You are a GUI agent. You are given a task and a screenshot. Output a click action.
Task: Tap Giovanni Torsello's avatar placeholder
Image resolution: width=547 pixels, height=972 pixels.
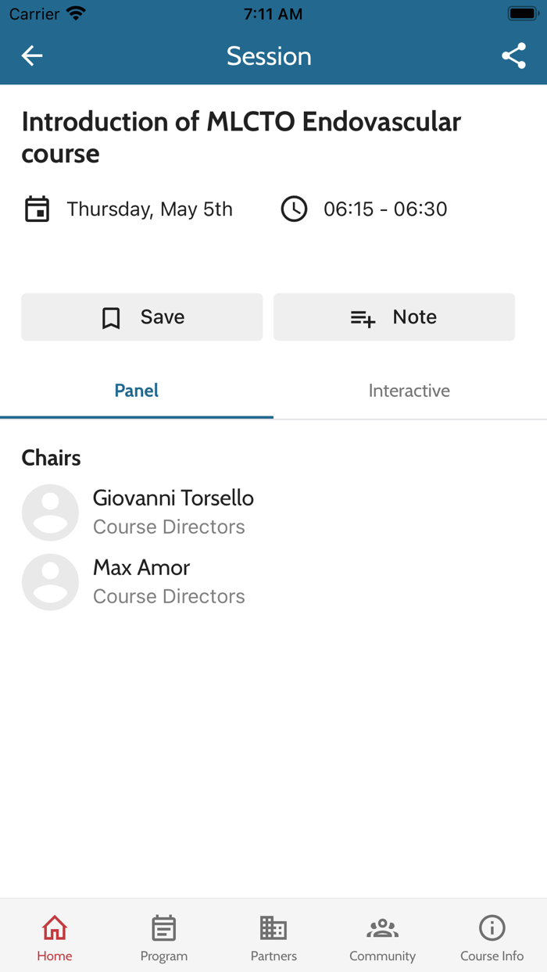coord(50,513)
